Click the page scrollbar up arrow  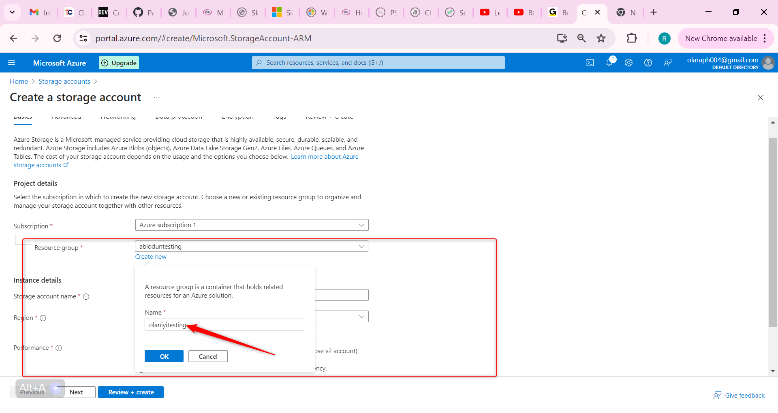pos(773,122)
